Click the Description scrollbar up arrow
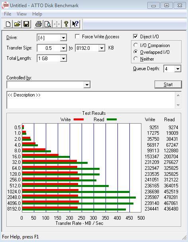Image resolution: width=188 pixels, height=242 pixels. [x=178, y=95]
